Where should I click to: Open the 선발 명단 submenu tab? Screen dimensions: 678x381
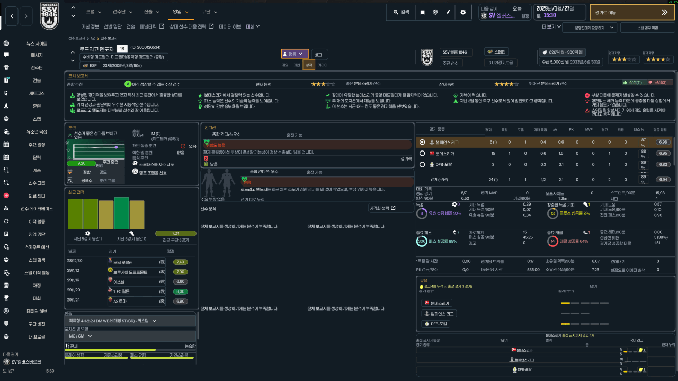coord(112,26)
